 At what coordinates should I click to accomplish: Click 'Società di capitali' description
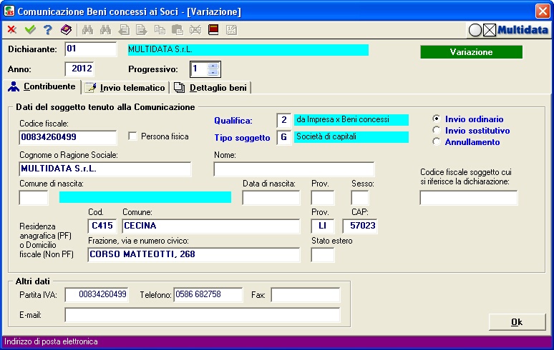tap(351, 136)
